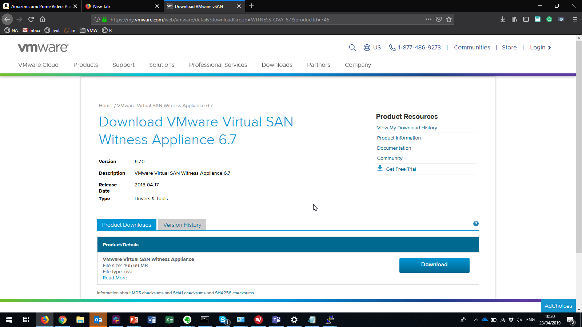The image size is (582, 327).
Task: Open the Firefox downloads panel
Action: click(x=503, y=19)
